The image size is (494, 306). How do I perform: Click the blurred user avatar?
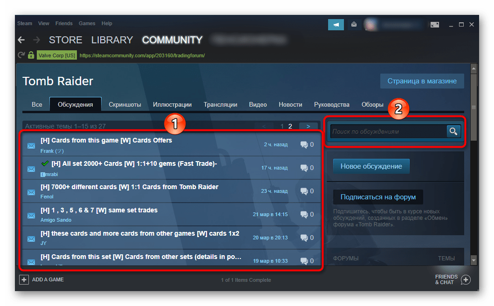click(370, 25)
